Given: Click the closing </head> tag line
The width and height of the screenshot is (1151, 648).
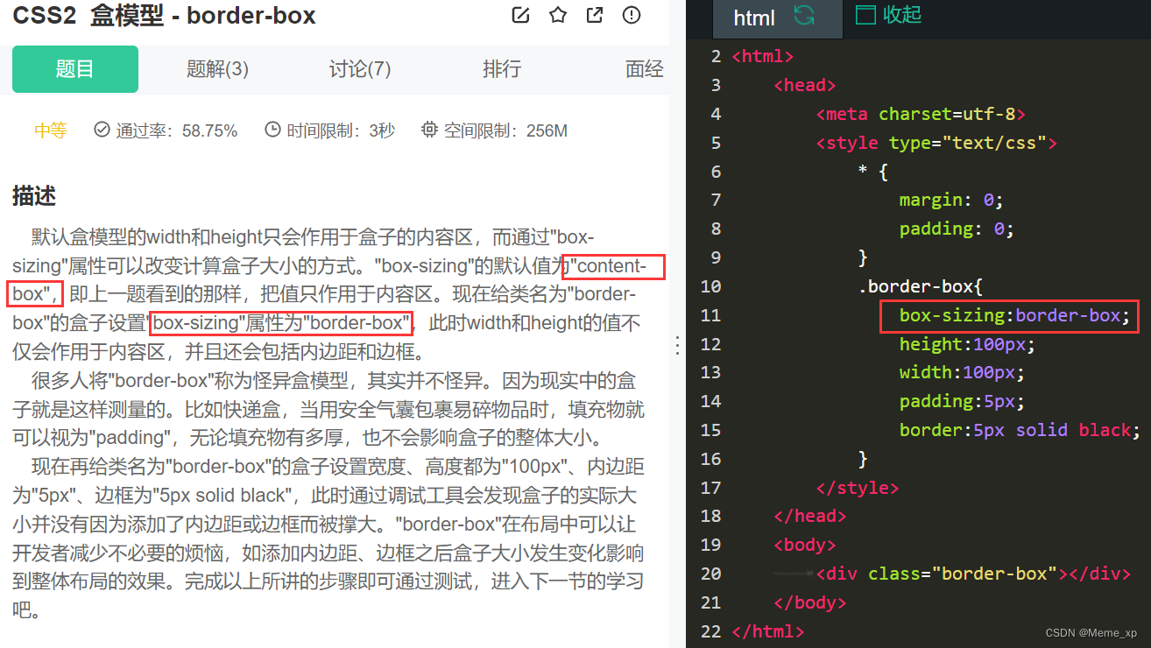Looking at the screenshot, I should coord(810,516).
